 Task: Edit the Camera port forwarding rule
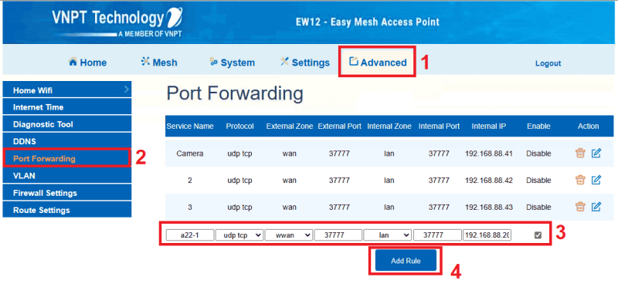596,154
